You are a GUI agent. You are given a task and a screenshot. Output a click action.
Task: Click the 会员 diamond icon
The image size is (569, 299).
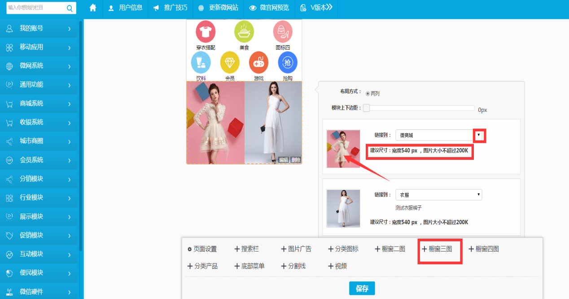click(230, 63)
